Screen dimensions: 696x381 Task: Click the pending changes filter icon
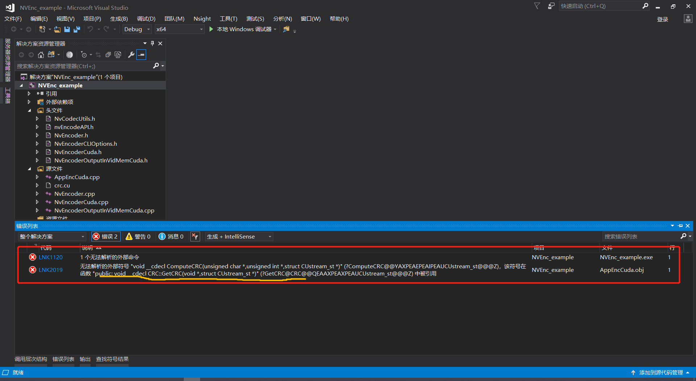[84, 54]
